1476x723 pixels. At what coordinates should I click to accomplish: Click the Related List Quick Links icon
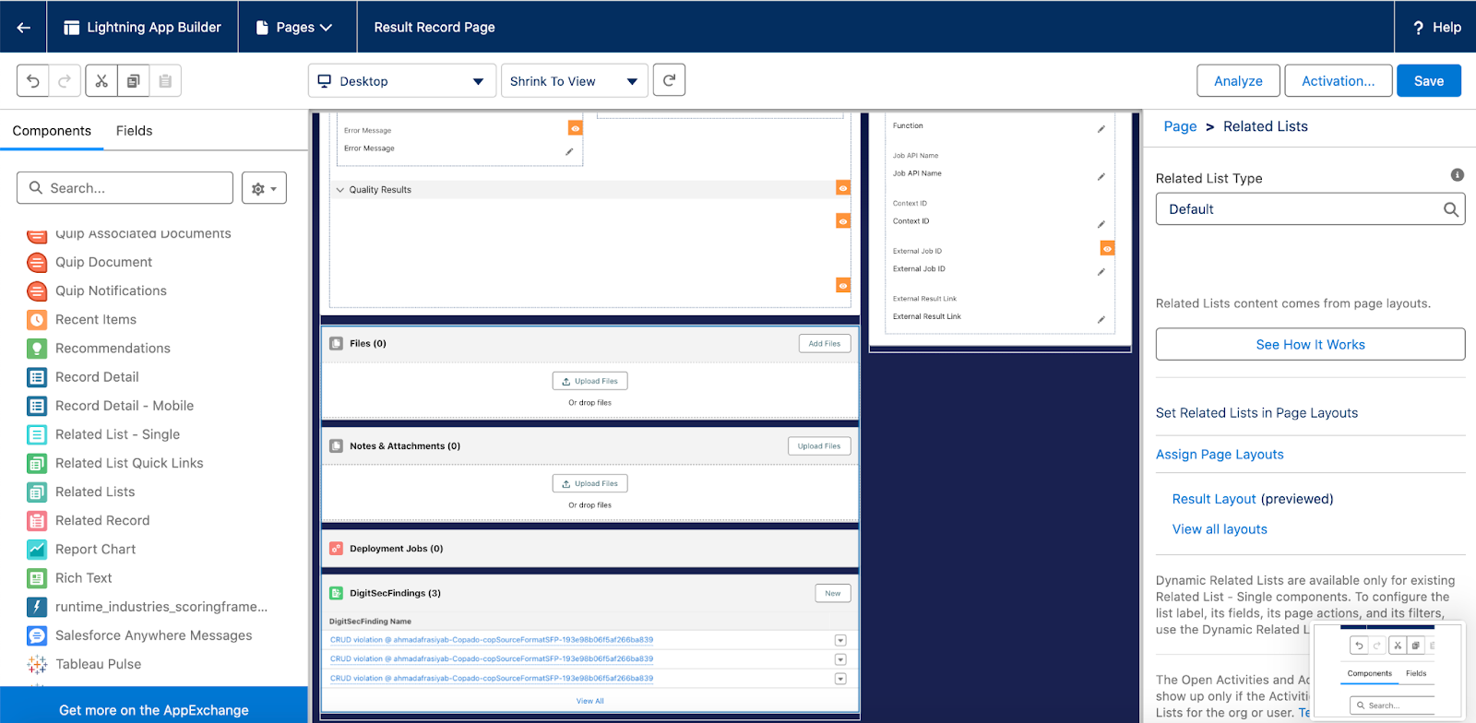coord(37,463)
